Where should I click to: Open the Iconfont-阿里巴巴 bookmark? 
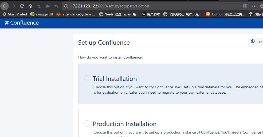[x=225, y=14]
